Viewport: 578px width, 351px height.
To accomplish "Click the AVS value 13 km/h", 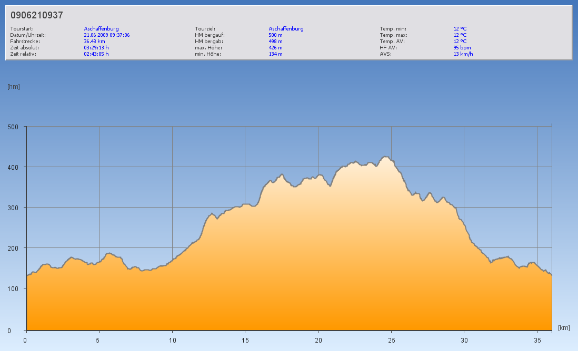I will (463, 54).
